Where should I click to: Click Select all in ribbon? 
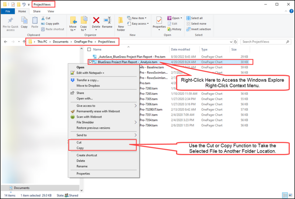tap(195, 18)
